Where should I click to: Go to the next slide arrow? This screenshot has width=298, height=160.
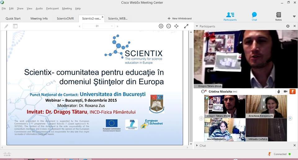point(117,26)
